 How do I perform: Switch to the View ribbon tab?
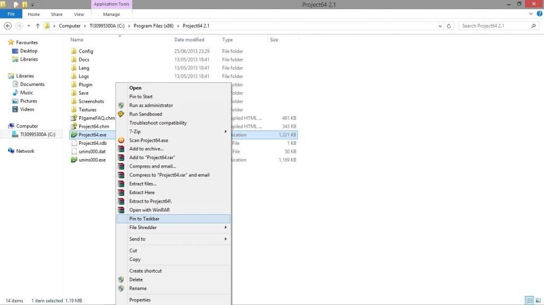(79, 14)
